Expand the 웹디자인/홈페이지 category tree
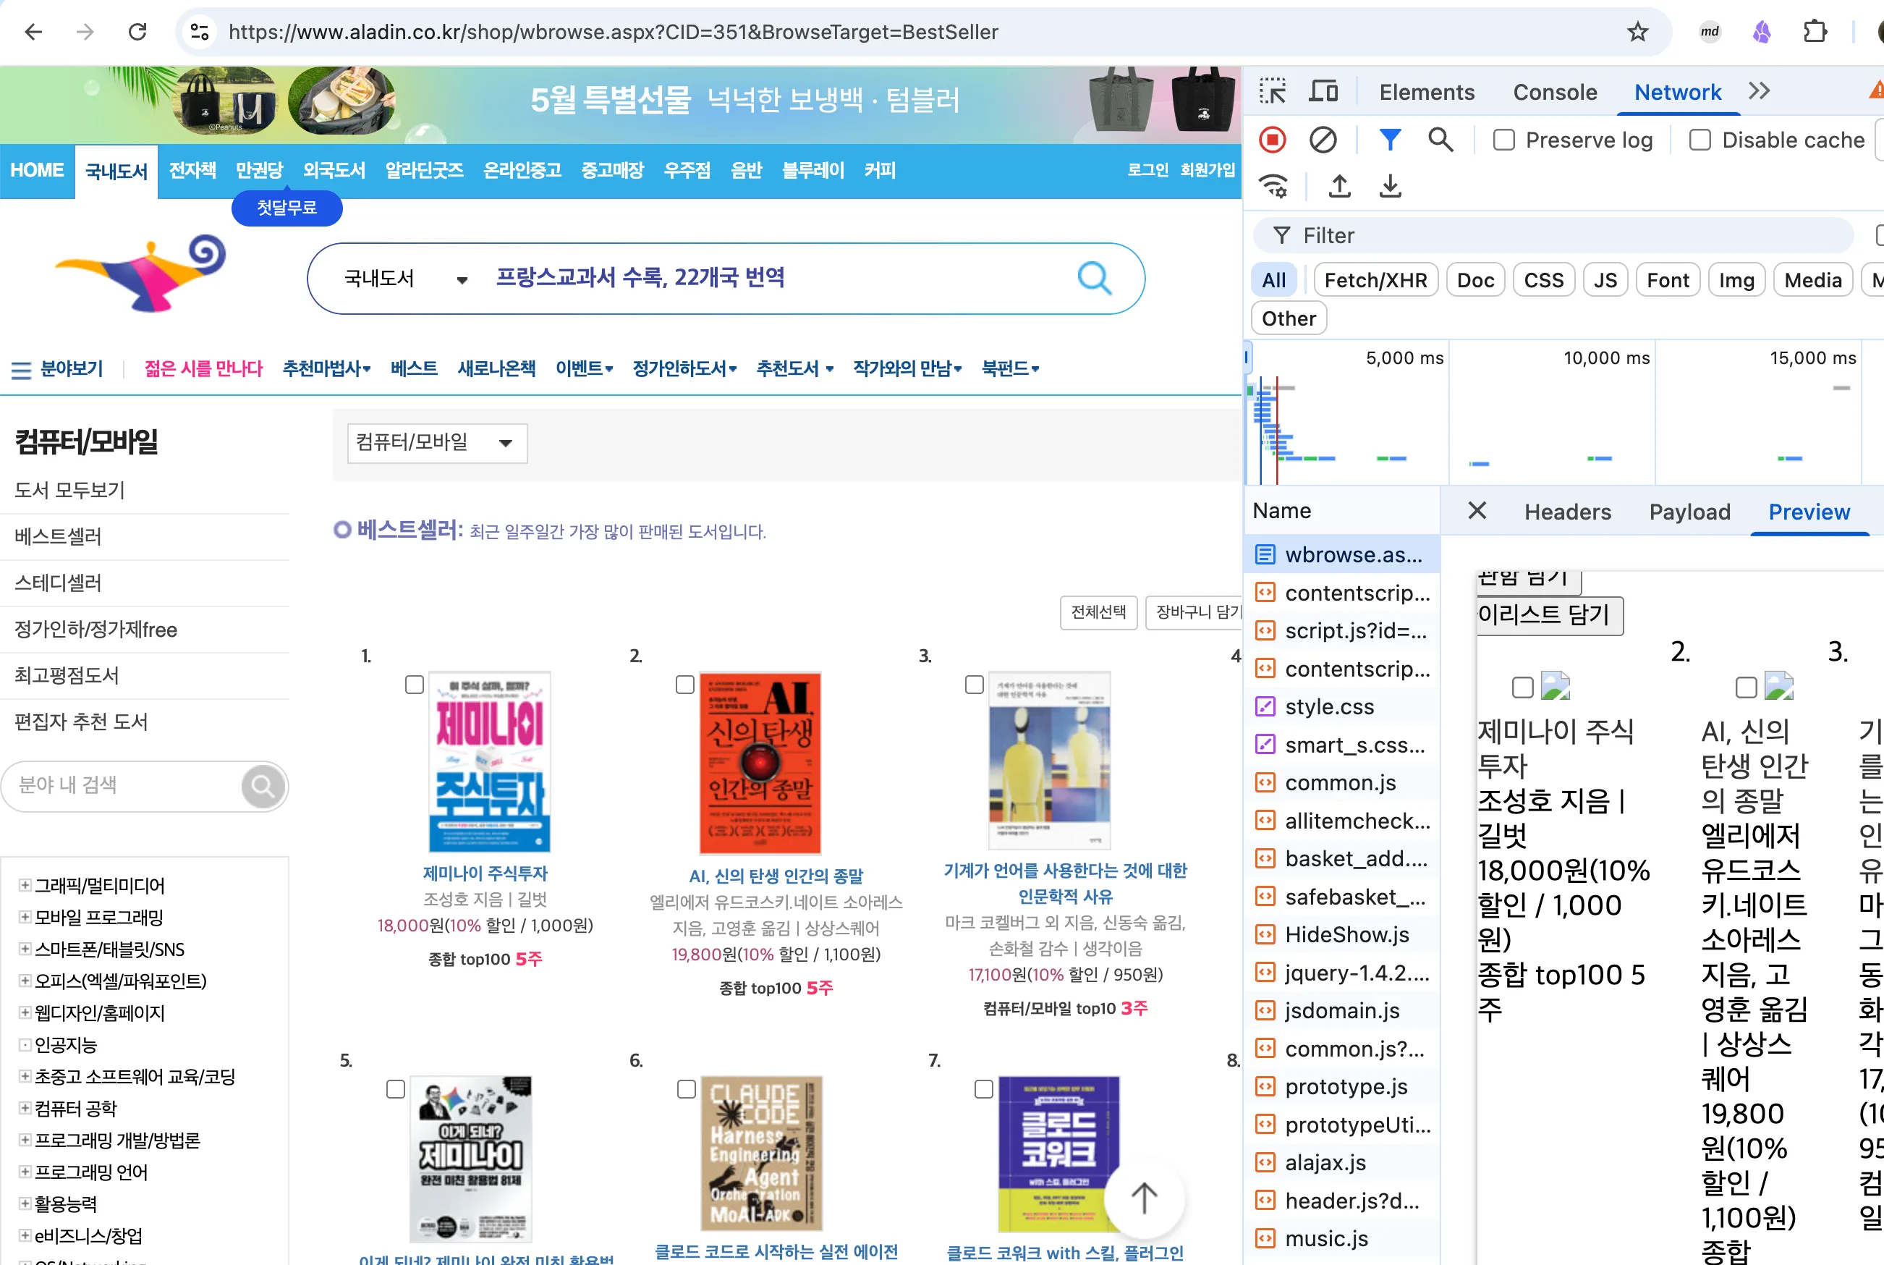Image resolution: width=1884 pixels, height=1265 pixels. click(x=25, y=1012)
